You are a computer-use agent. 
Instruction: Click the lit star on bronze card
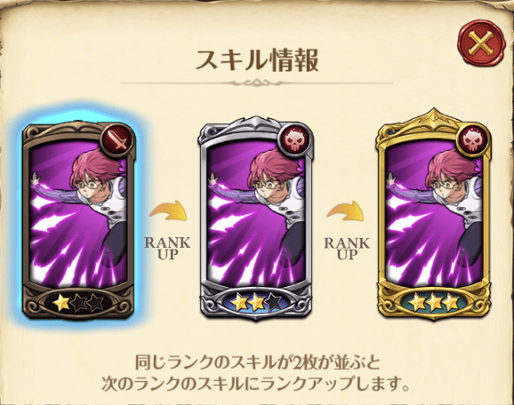61,303
